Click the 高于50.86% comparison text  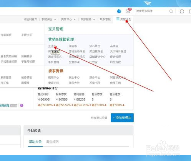click(47, 105)
